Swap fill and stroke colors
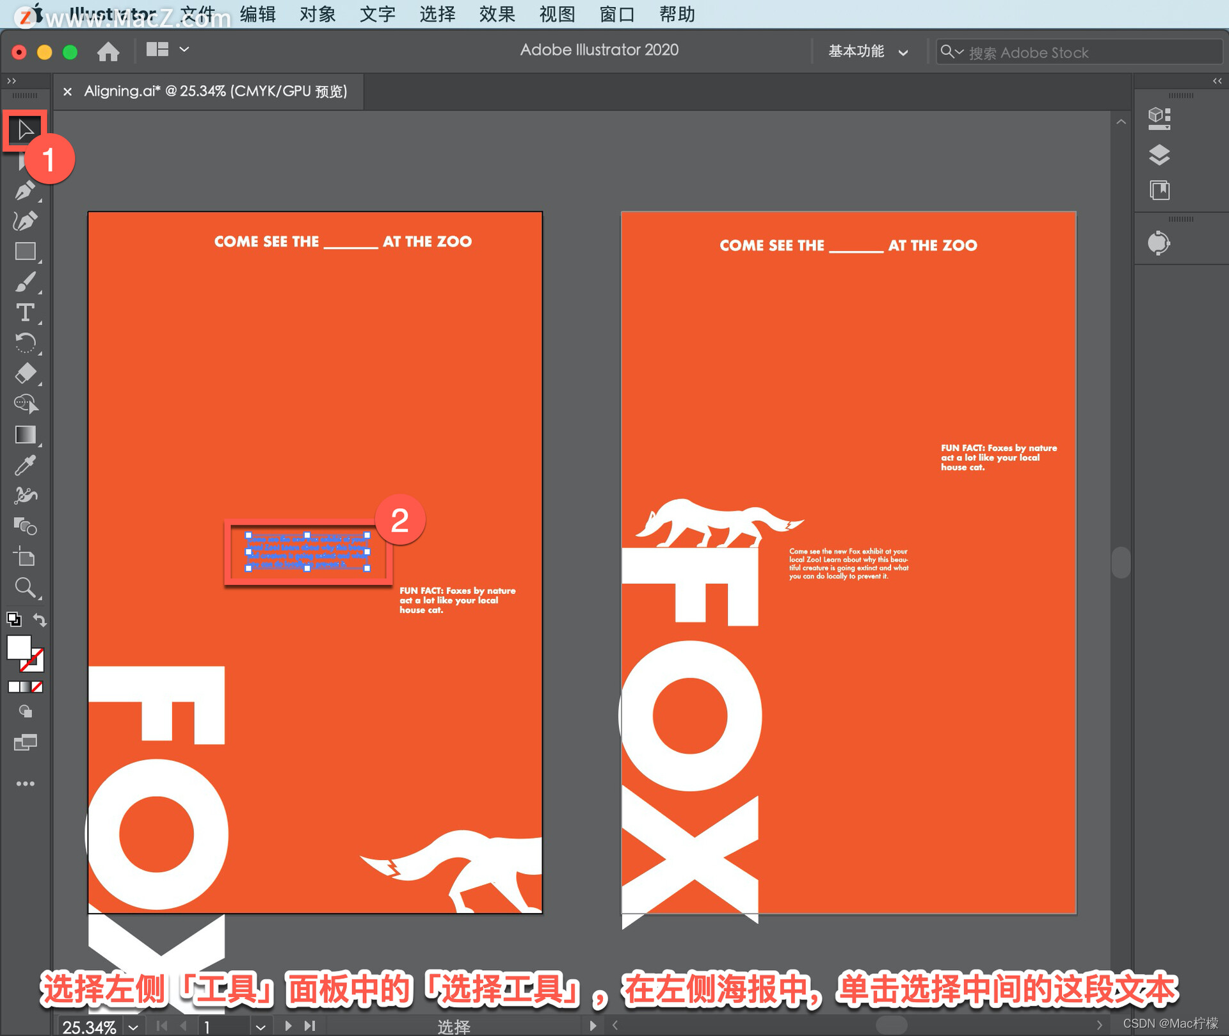This screenshot has height=1036, width=1229. click(40, 619)
